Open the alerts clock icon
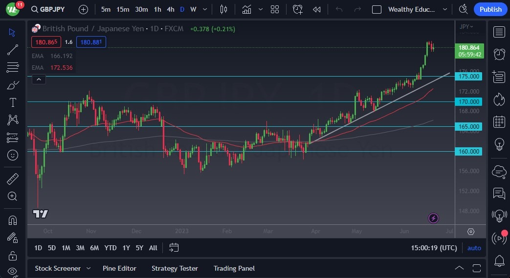 click(x=499, y=54)
